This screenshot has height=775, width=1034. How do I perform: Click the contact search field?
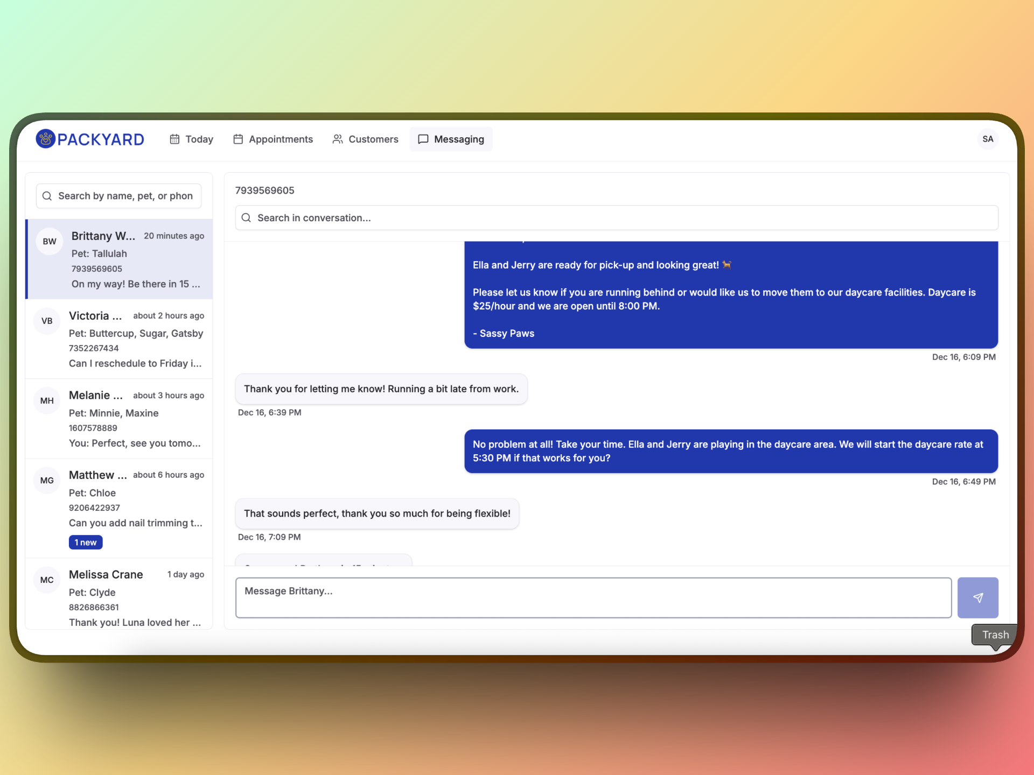[x=125, y=196]
